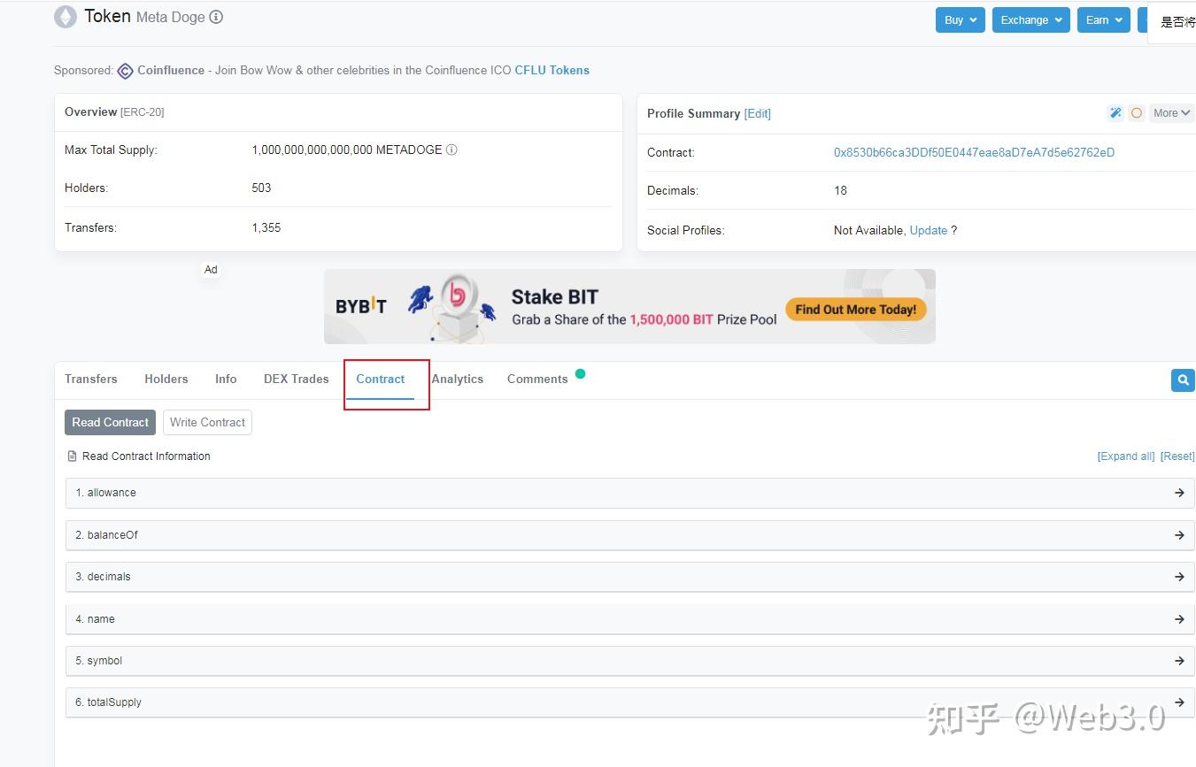Open the Buy dropdown
1196x767 pixels.
[960, 20]
